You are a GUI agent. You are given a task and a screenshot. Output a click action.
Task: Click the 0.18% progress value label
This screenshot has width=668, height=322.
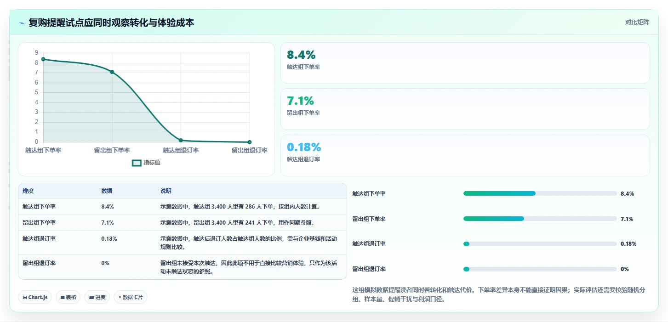(x=628, y=244)
